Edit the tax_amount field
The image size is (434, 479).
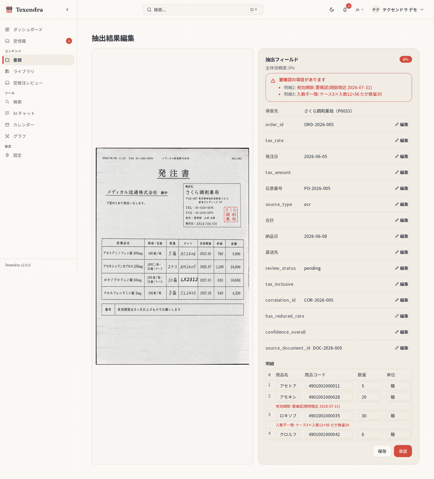pos(402,172)
